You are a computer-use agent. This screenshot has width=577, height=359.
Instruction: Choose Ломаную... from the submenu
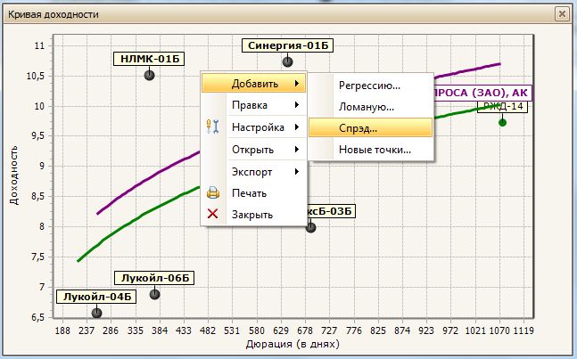coord(366,107)
